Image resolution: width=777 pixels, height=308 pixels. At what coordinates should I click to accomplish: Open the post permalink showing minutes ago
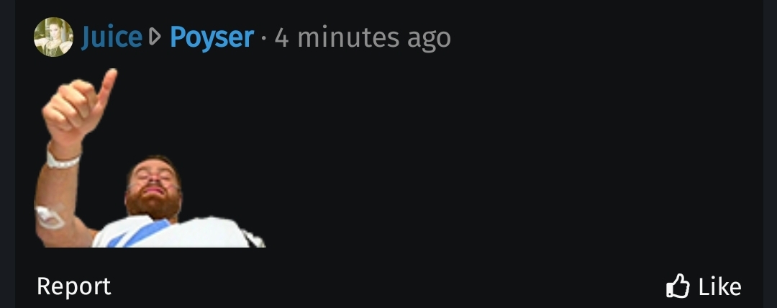(362, 37)
